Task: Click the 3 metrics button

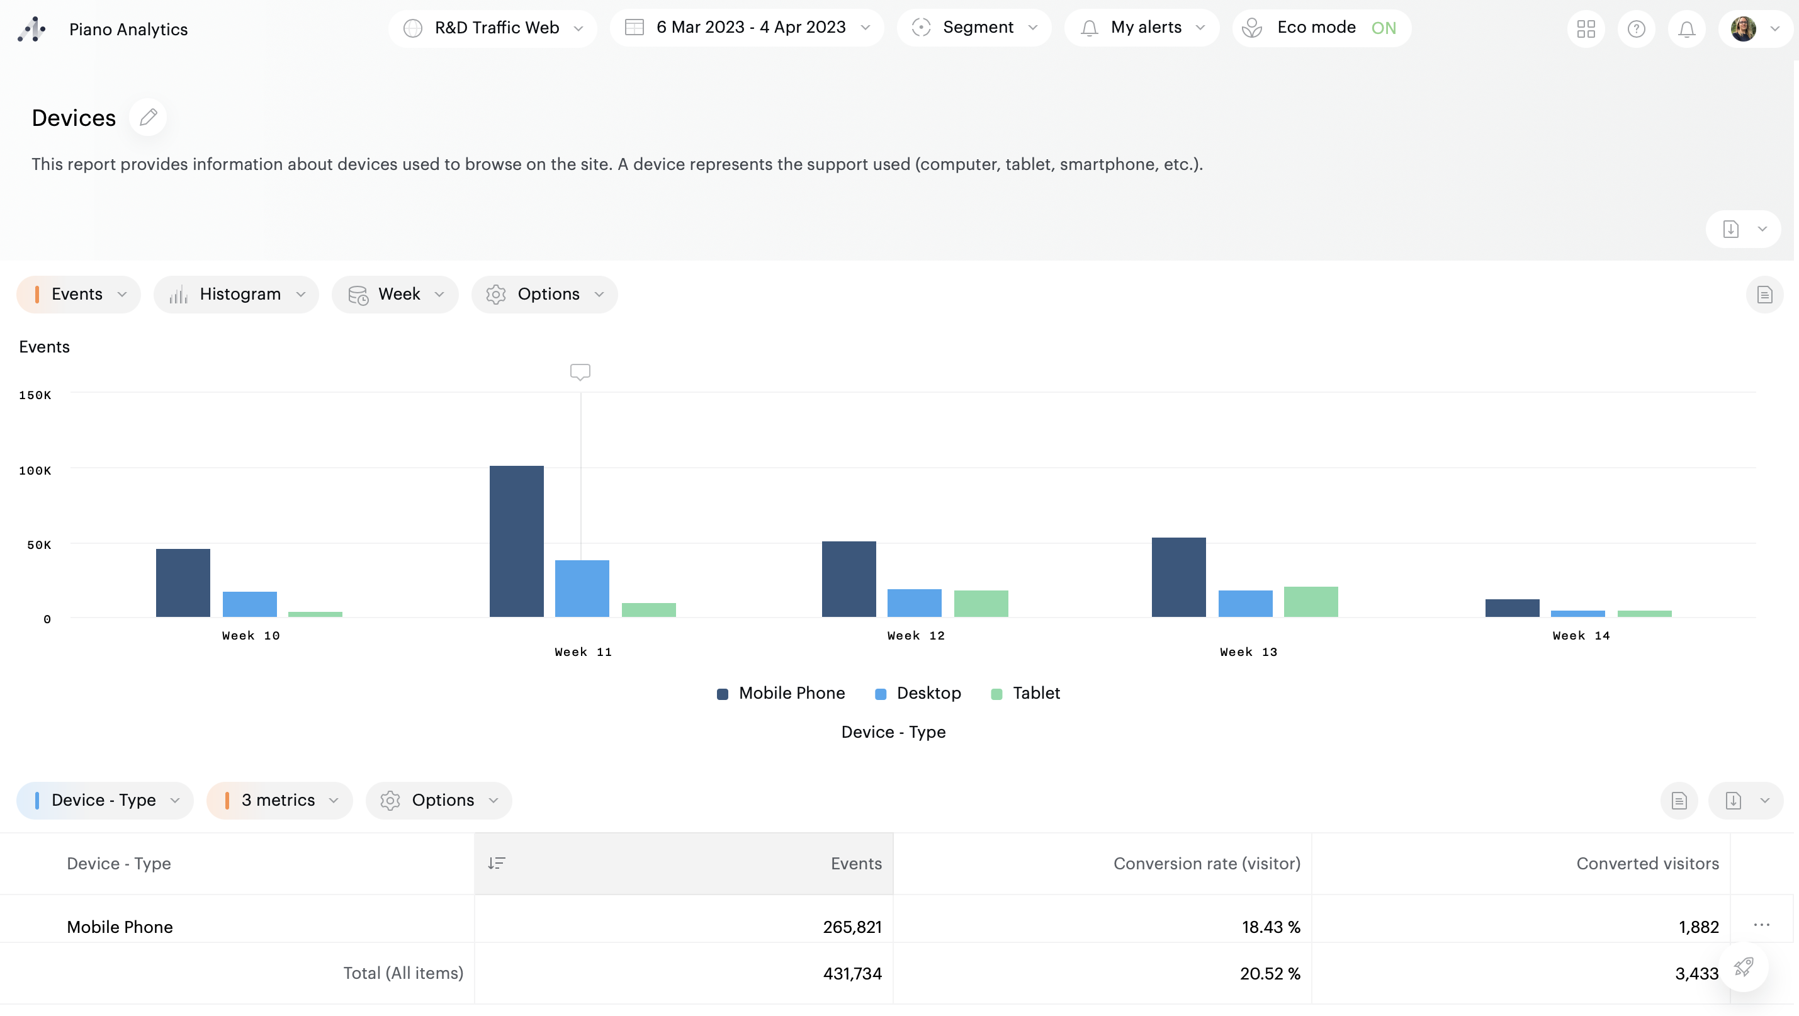Action: (x=279, y=800)
